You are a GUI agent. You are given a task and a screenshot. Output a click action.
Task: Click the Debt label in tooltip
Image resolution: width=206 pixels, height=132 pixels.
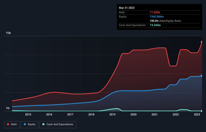pos(122,12)
